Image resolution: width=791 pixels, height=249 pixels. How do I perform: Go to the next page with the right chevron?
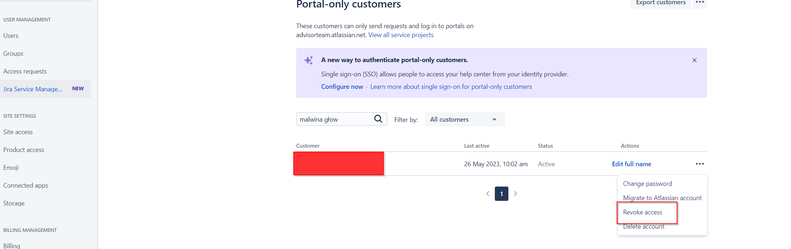[516, 193]
